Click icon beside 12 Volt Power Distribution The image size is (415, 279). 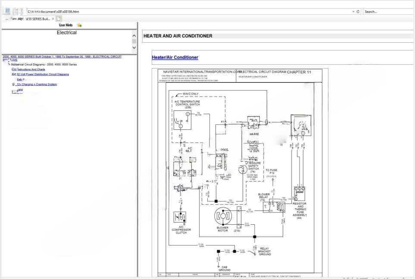click(x=14, y=74)
